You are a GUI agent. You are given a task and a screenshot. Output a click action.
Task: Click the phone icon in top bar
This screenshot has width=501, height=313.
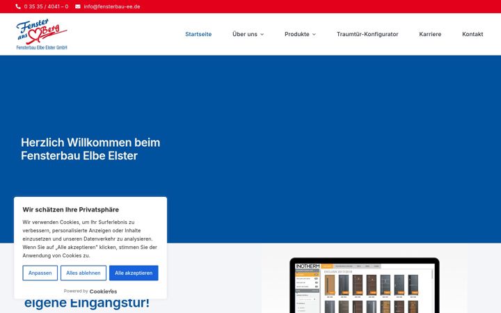click(18, 6)
